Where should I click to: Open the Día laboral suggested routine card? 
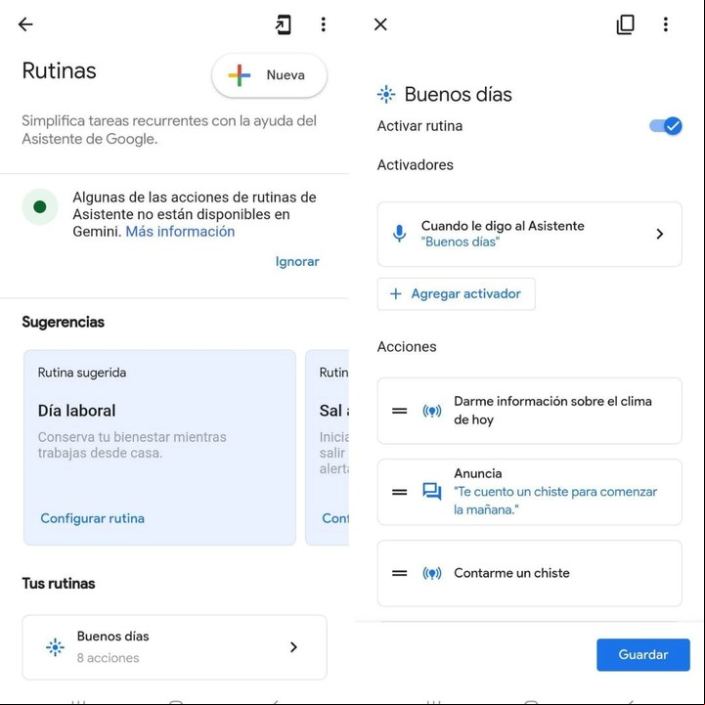tap(159, 448)
